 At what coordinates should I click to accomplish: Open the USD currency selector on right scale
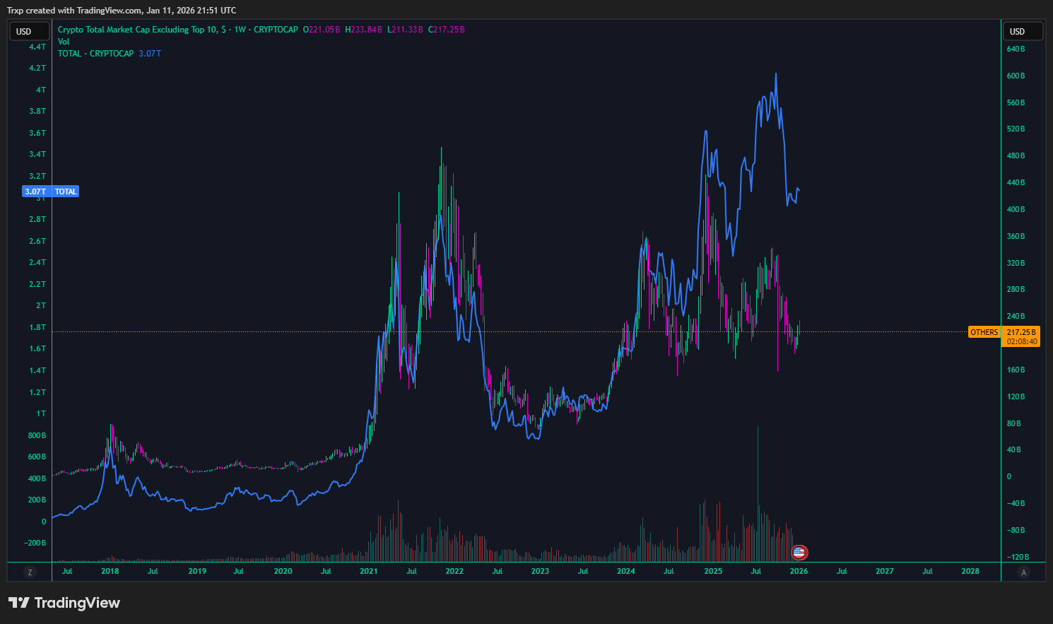(x=1023, y=31)
